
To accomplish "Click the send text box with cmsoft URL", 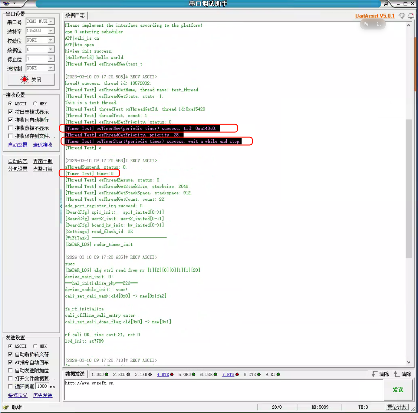I will (x=223, y=390).
